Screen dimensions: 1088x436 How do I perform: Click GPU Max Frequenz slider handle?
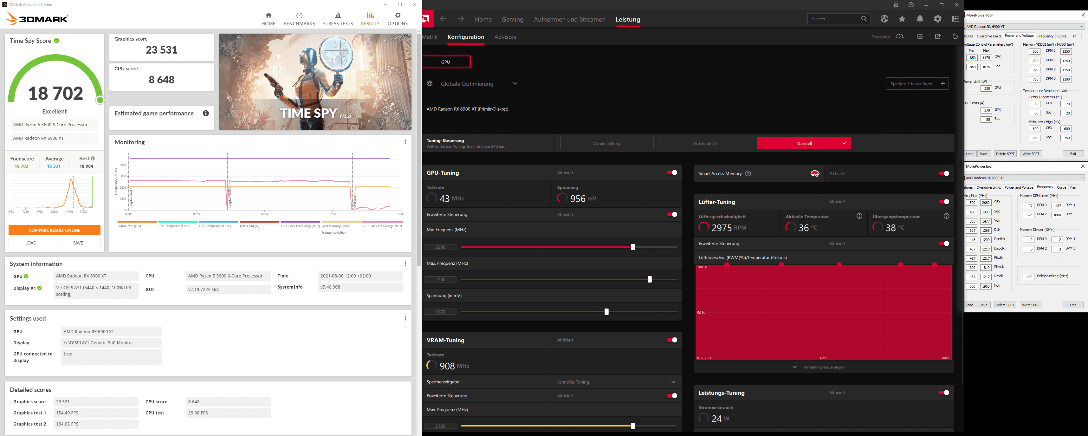pyautogui.click(x=650, y=279)
